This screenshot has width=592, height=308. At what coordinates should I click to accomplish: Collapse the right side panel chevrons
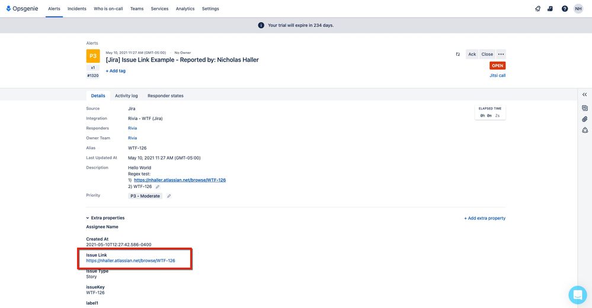pyautogui.click(x=584, y=95)
